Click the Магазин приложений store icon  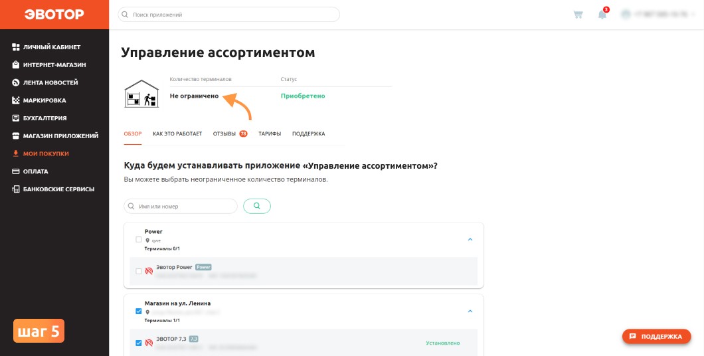(x=16, y=135)
